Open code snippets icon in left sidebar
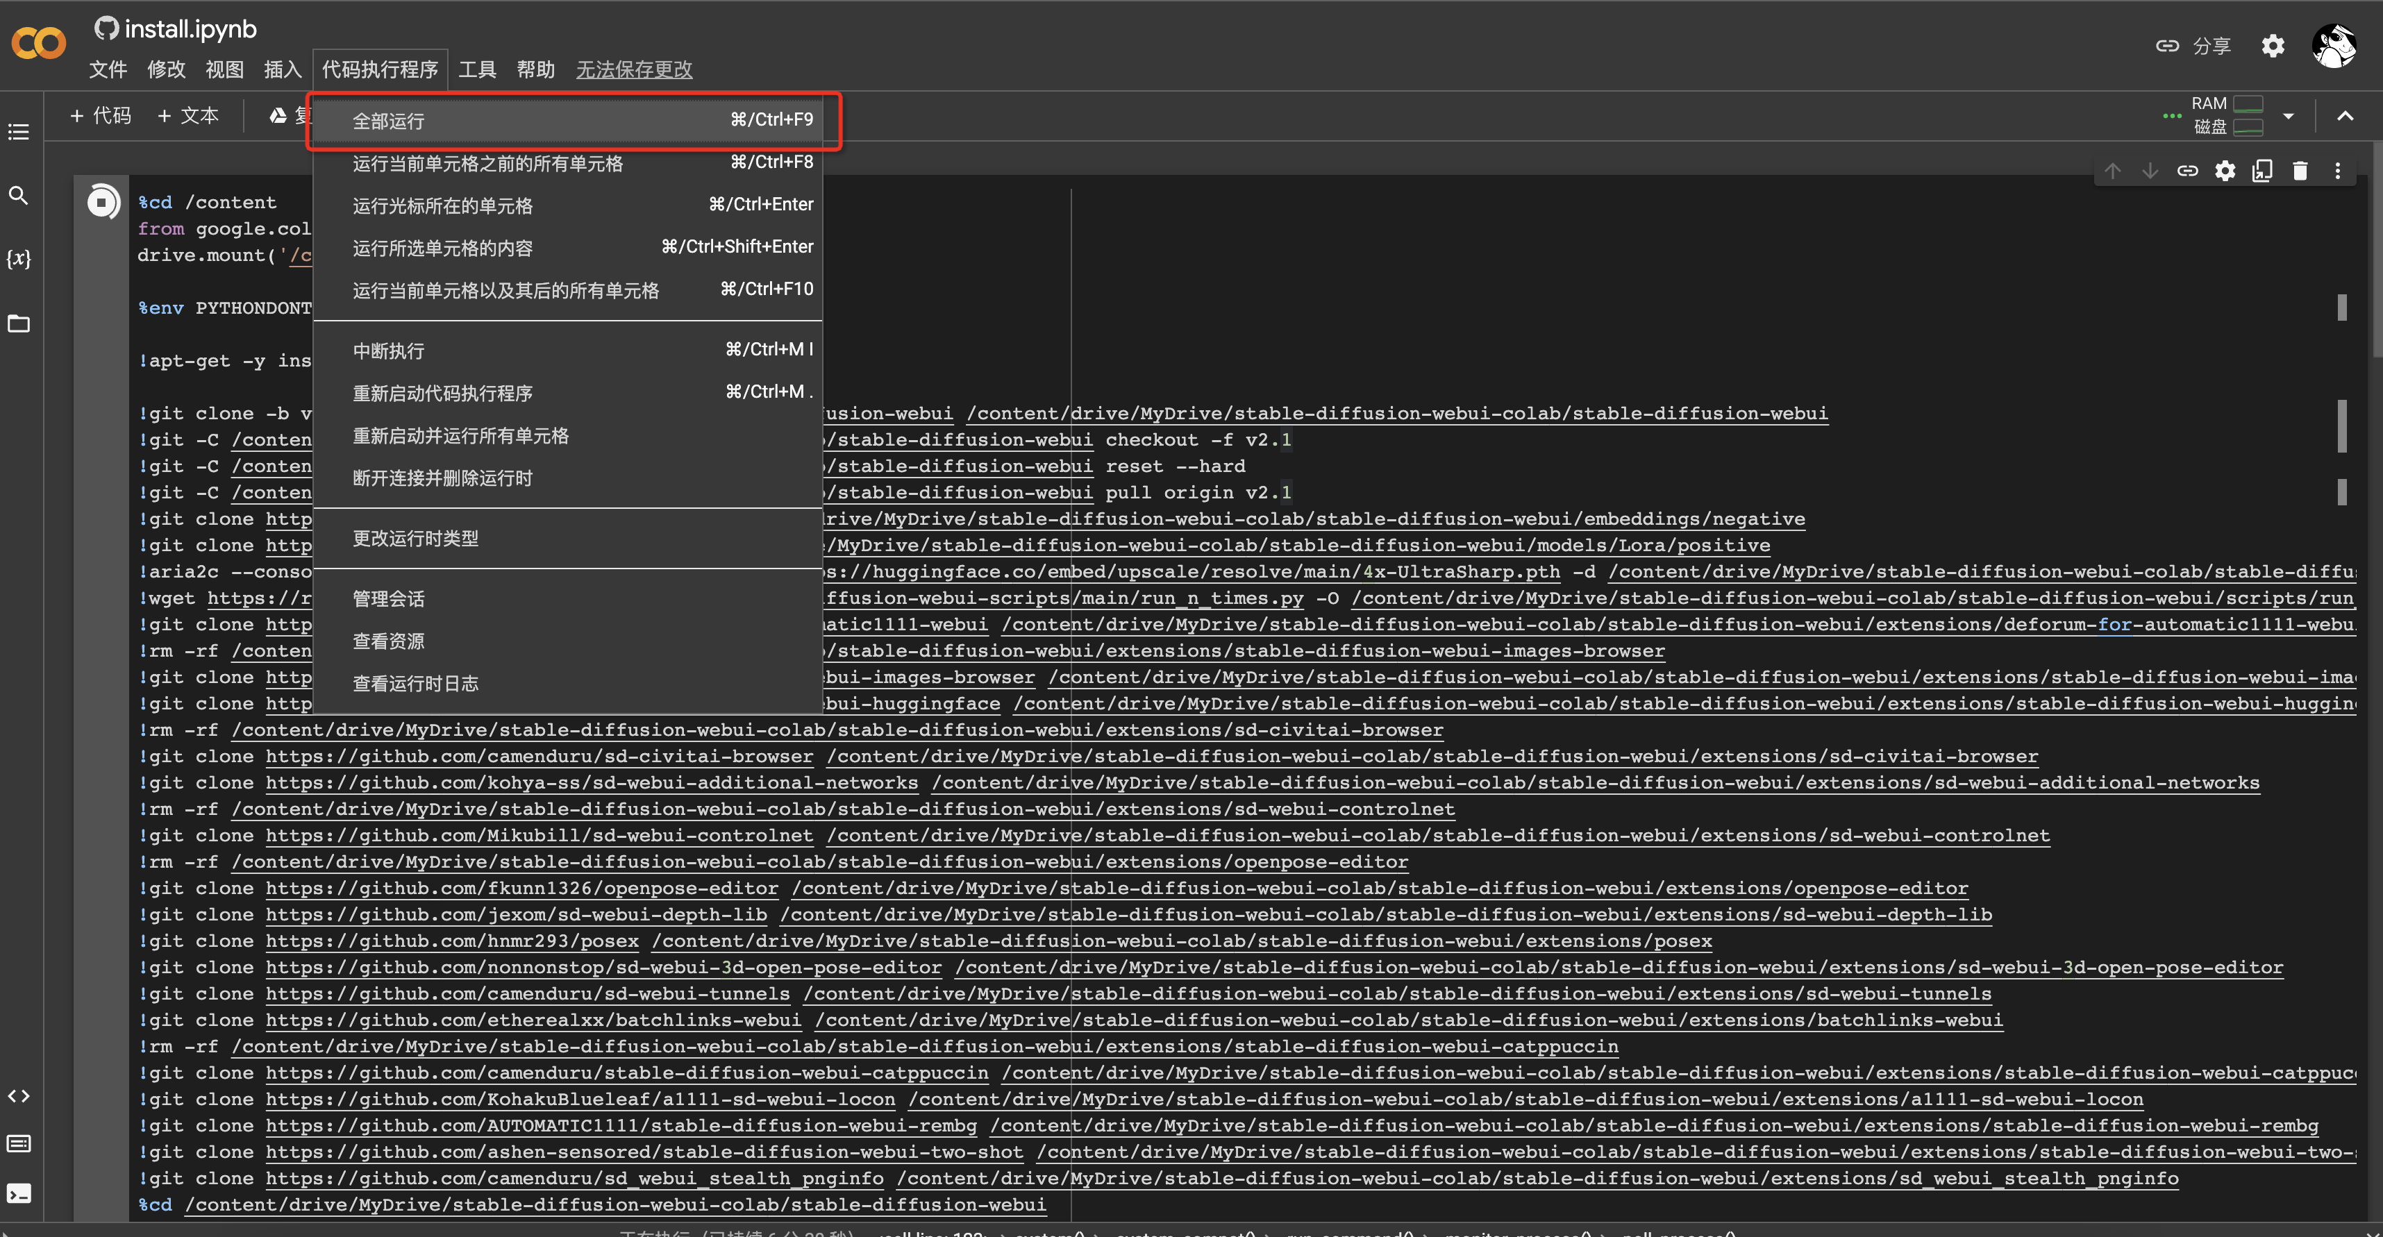Image resolution: width=2383 pixels, height=1237 pixels. click(19, 1097)
